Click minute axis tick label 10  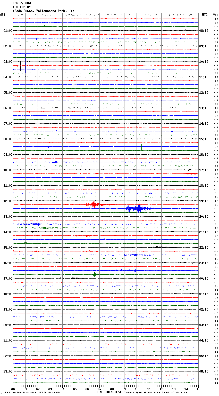(x=137, y=389)
